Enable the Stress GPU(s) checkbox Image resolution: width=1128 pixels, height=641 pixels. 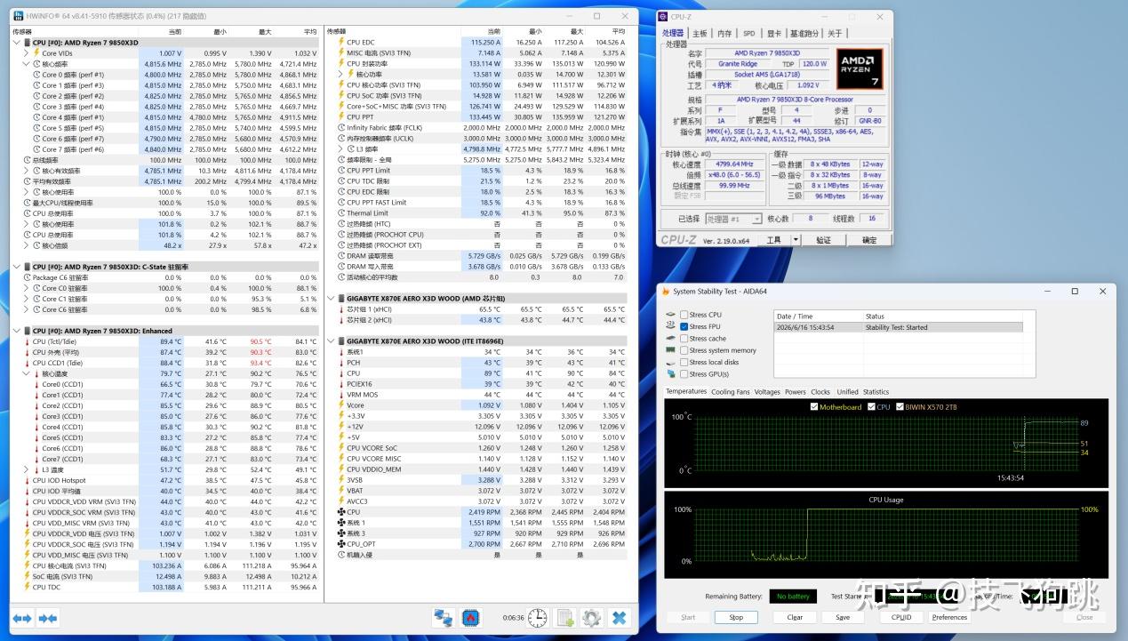point(684,374)
